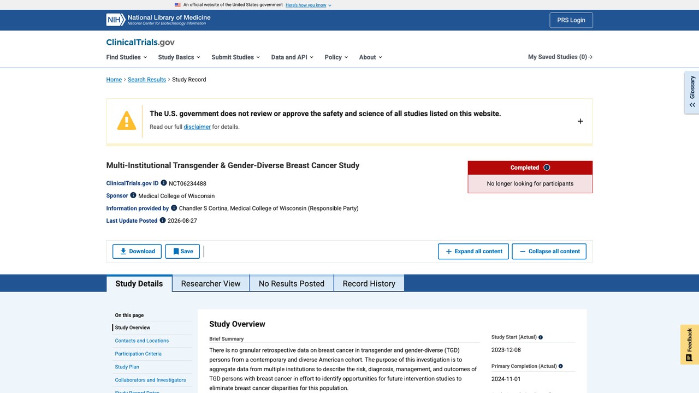Jump to Study Plan section

127,367
